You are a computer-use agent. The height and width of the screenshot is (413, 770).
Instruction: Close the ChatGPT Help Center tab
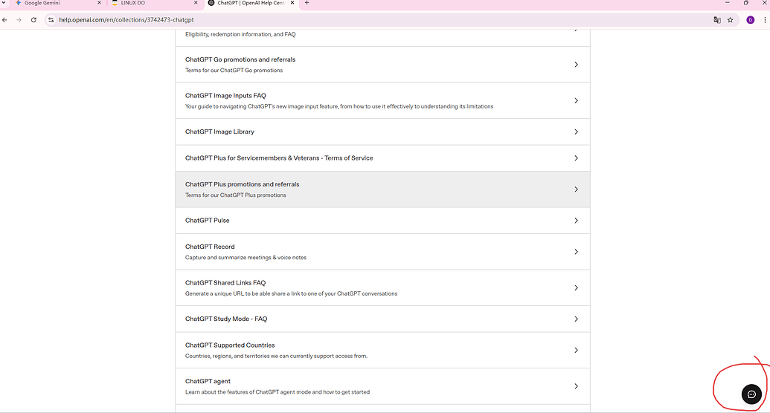point(292,3)
